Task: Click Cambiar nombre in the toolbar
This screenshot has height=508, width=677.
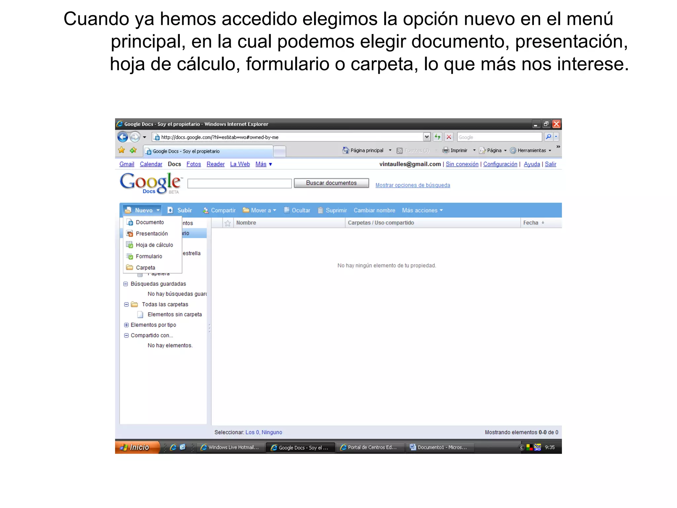Action: coord(374,210)
